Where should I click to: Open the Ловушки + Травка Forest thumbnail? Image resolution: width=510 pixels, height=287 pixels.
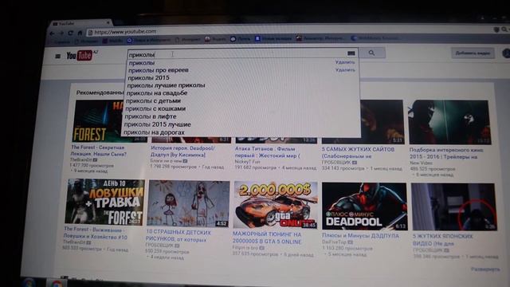pos(104,202)
